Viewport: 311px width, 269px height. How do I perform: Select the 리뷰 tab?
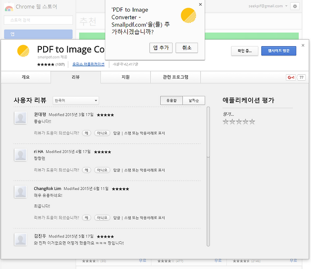[76, 77]
